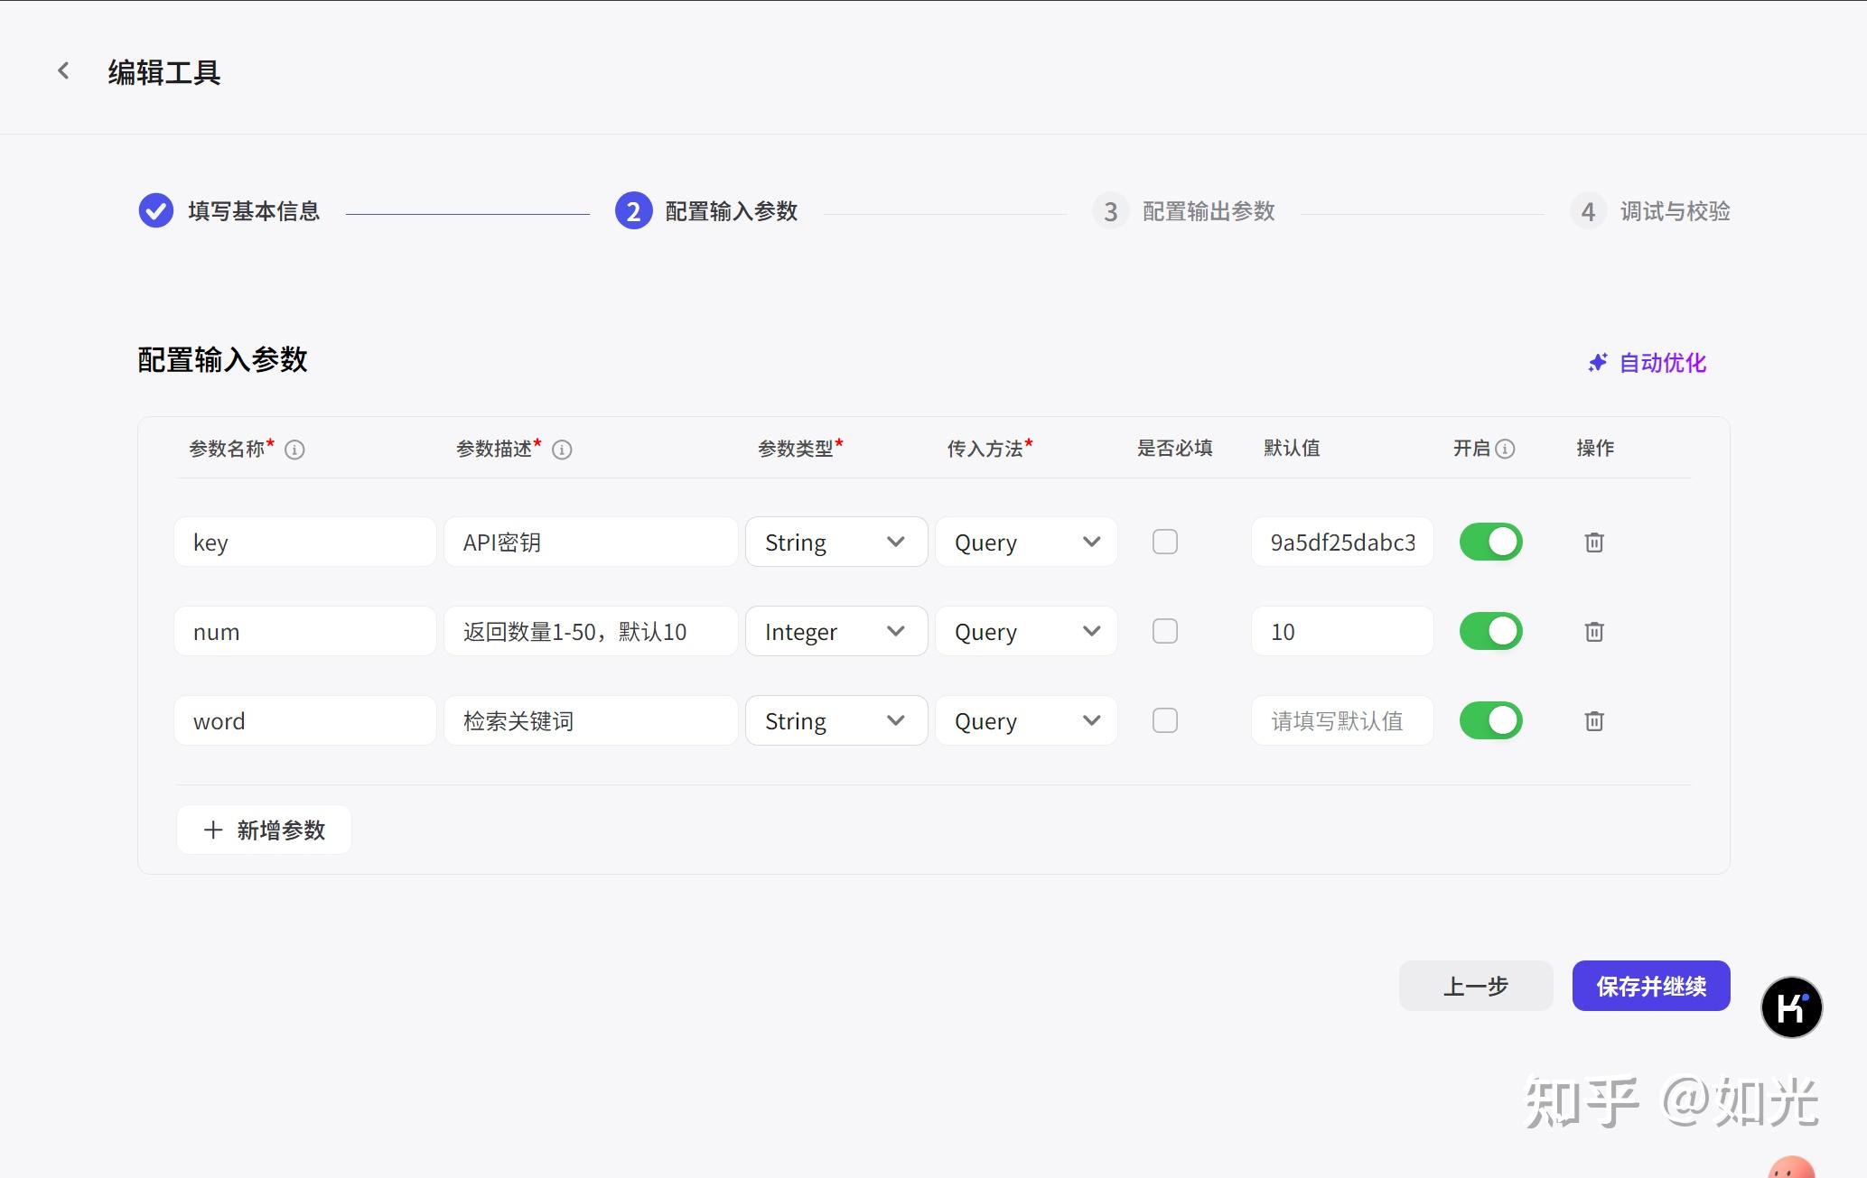Delete the num parameter row

tap(1594, 632)
